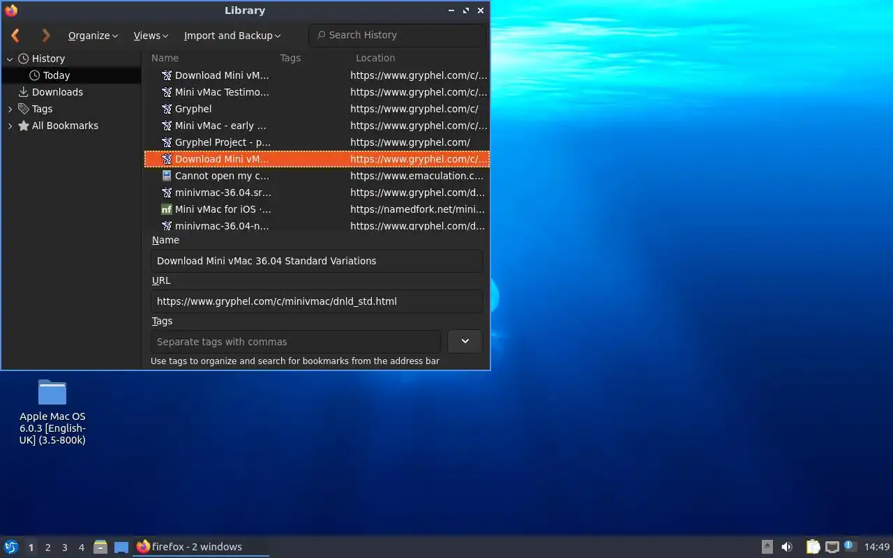Select the Gryphel history entry
893x558 pixels.
[x=317, y=109]
